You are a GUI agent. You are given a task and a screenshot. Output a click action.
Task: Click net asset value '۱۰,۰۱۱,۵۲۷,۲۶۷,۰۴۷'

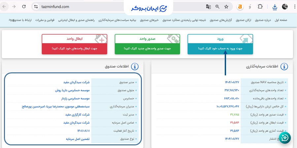tap(228, 107)
